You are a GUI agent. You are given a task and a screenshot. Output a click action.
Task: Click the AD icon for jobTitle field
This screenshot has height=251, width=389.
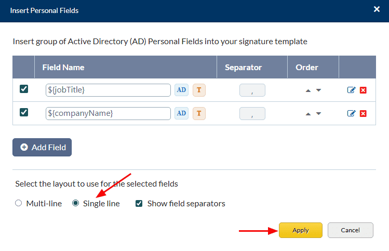(181, 90)
